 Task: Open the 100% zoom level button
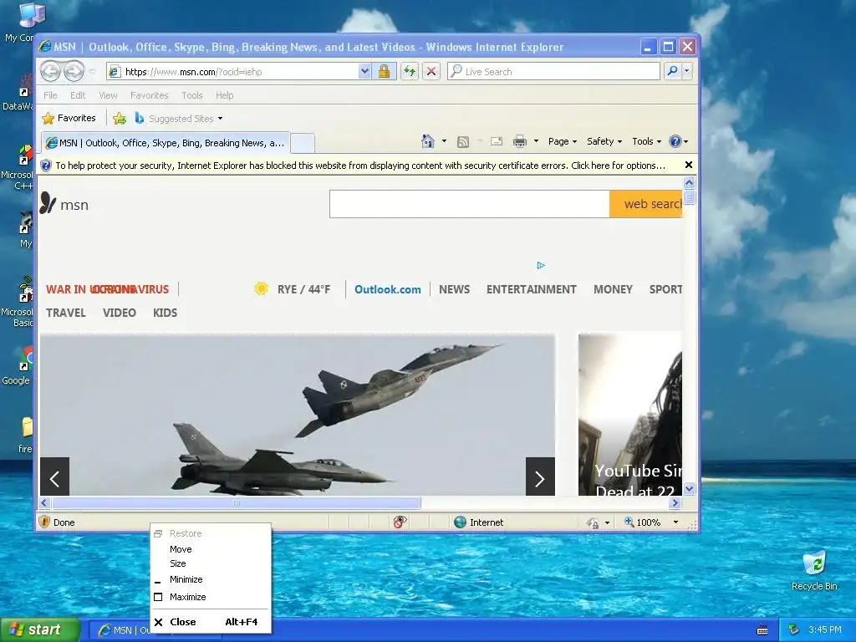pyautogui.click(x=643, y=522)
